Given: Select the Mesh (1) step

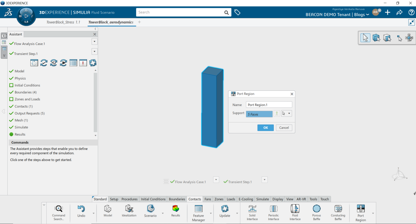Looking at the screenshot, I should [x=18, y=120].
